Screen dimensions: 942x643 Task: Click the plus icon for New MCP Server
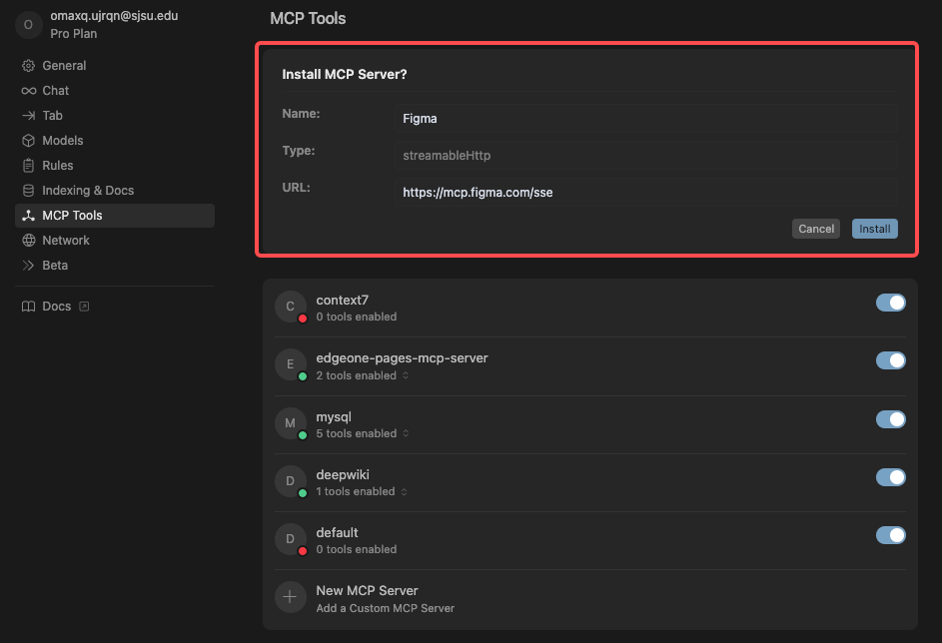tap(290, 597)
